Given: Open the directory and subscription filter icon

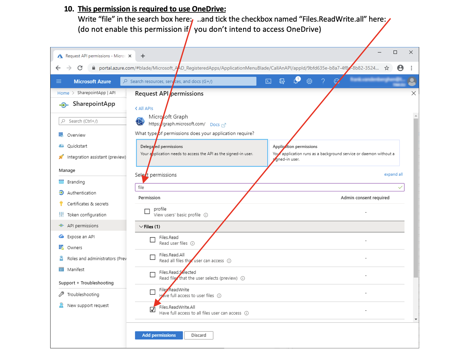Looking at the screenshot, I should tap(282, 81).
